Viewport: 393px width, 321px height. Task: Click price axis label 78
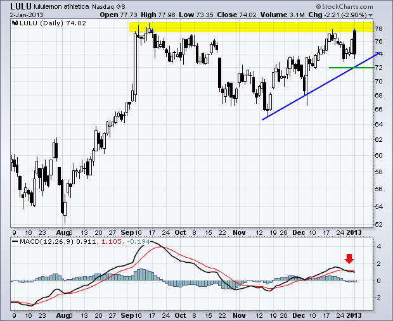[x=379, y=29]
